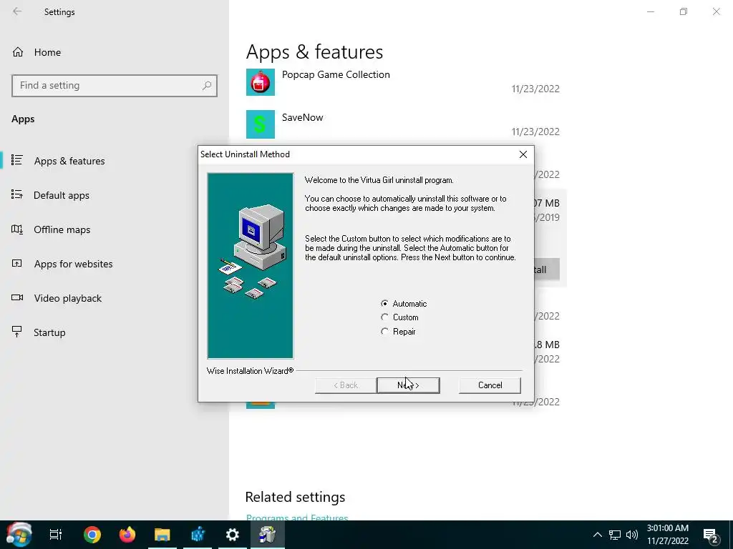Click the Video playback camera icon
This screenshot has height=549, width=733.
(x=17, y=297)
